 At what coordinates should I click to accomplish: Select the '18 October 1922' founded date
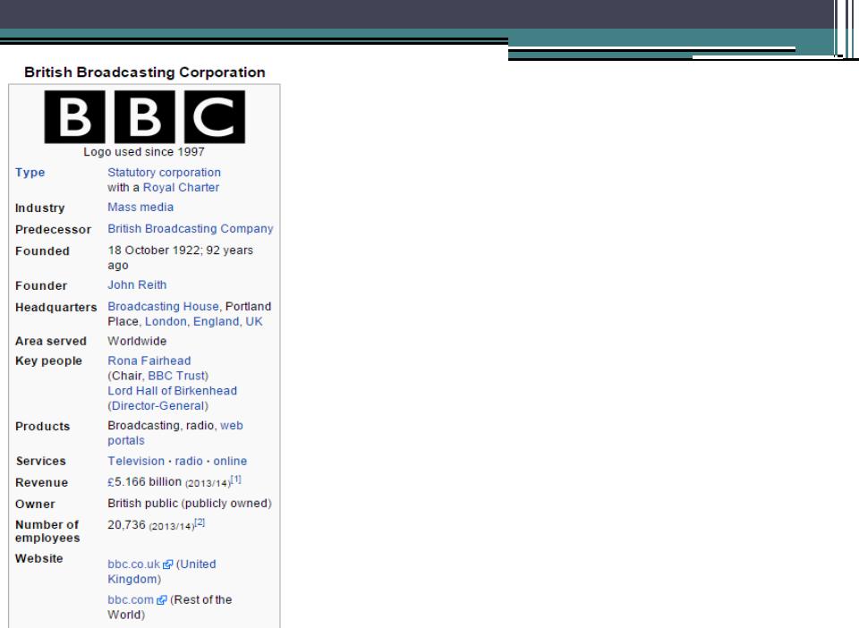pyautogui.click(x=153, y=250)
